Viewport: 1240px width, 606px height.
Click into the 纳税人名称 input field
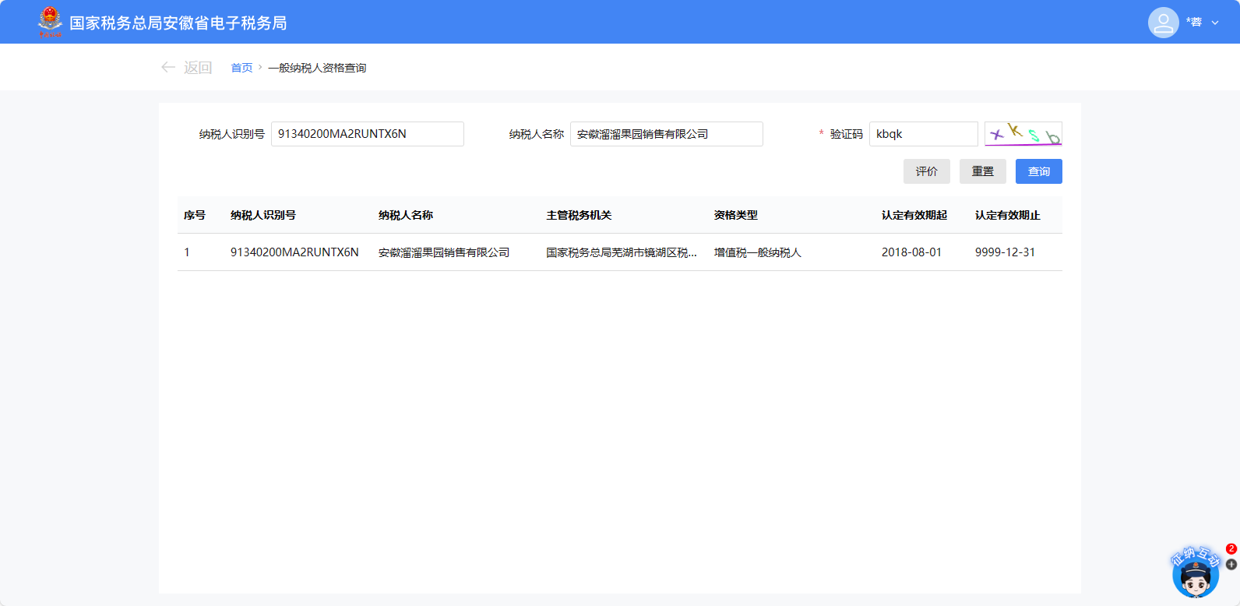666,134
